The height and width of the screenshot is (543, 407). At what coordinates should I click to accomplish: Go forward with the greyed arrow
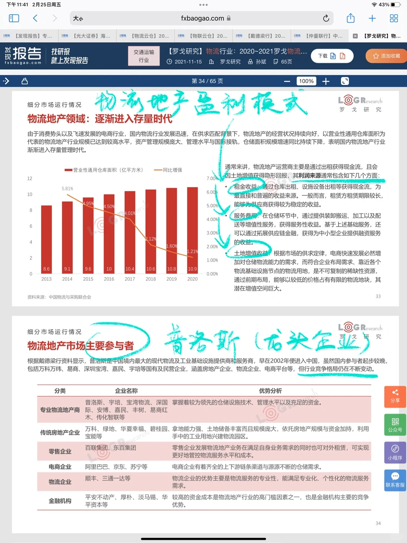tap(55, 18)
